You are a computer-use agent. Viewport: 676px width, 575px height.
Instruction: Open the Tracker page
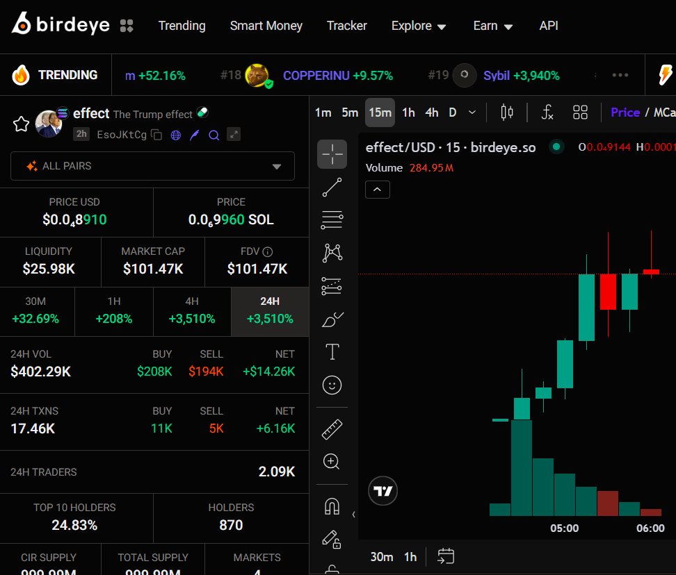tap(346, 26)
